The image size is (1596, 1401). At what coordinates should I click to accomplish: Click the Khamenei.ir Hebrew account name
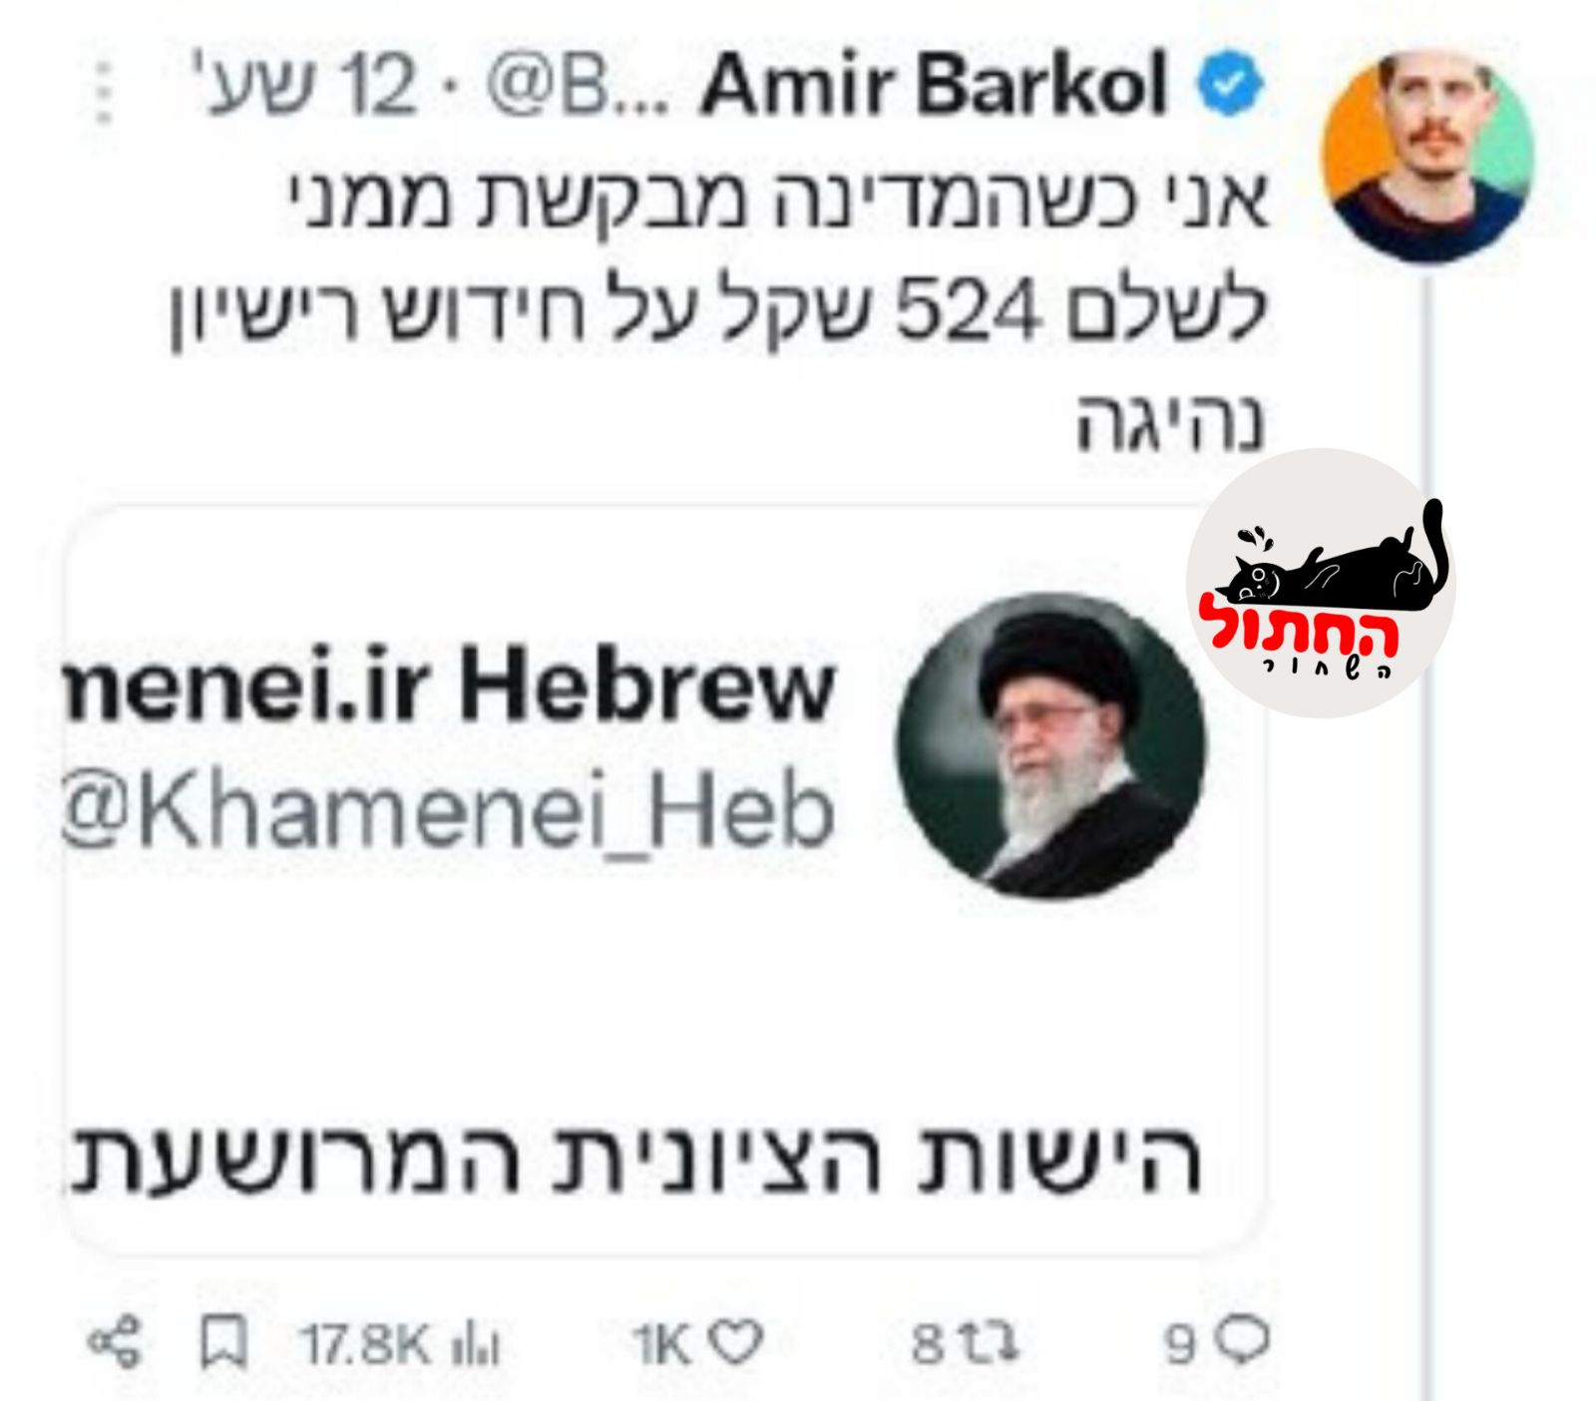coord(449,689)
